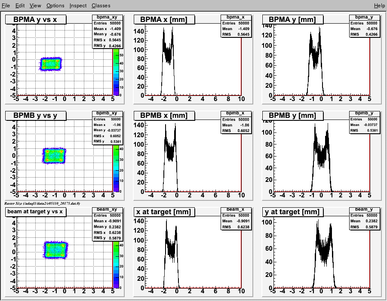Screen dimensions: 387x301
Task: Click the 2D beam spot in beam at target plot
Action: (x=55, y=250)
